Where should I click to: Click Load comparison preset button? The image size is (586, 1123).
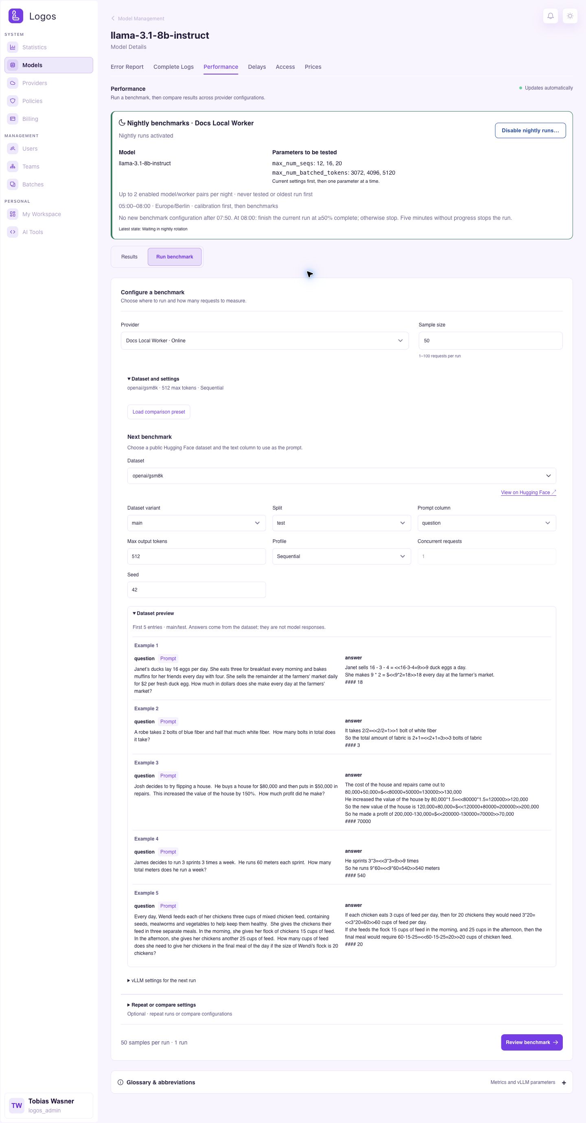point(159,412)
